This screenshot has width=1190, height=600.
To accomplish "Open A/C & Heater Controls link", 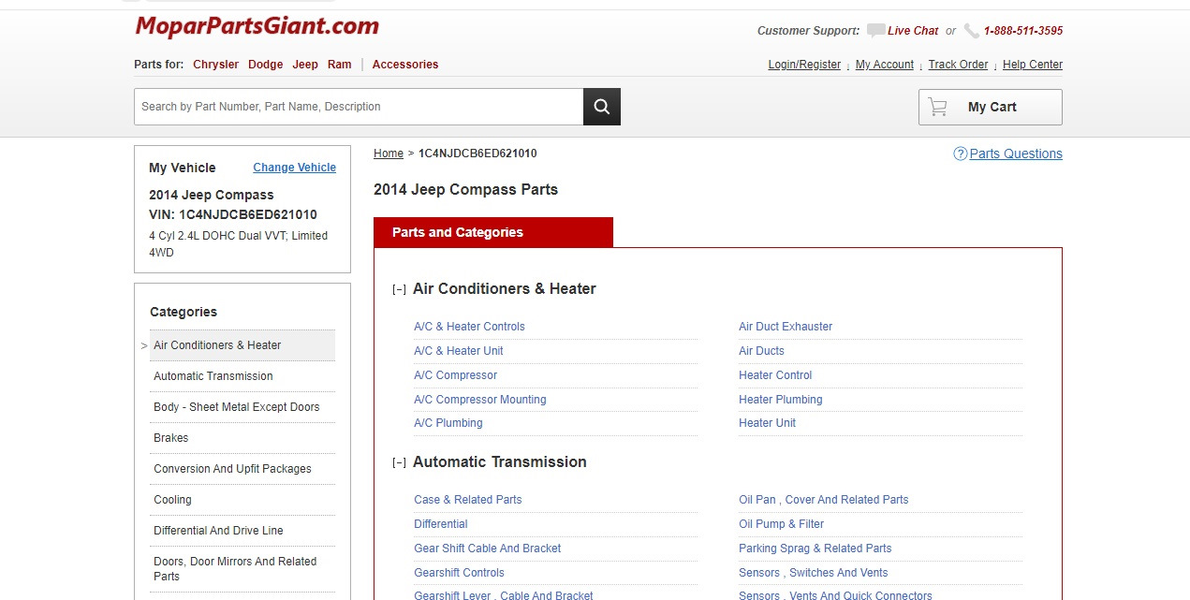I will coord(469,327).
